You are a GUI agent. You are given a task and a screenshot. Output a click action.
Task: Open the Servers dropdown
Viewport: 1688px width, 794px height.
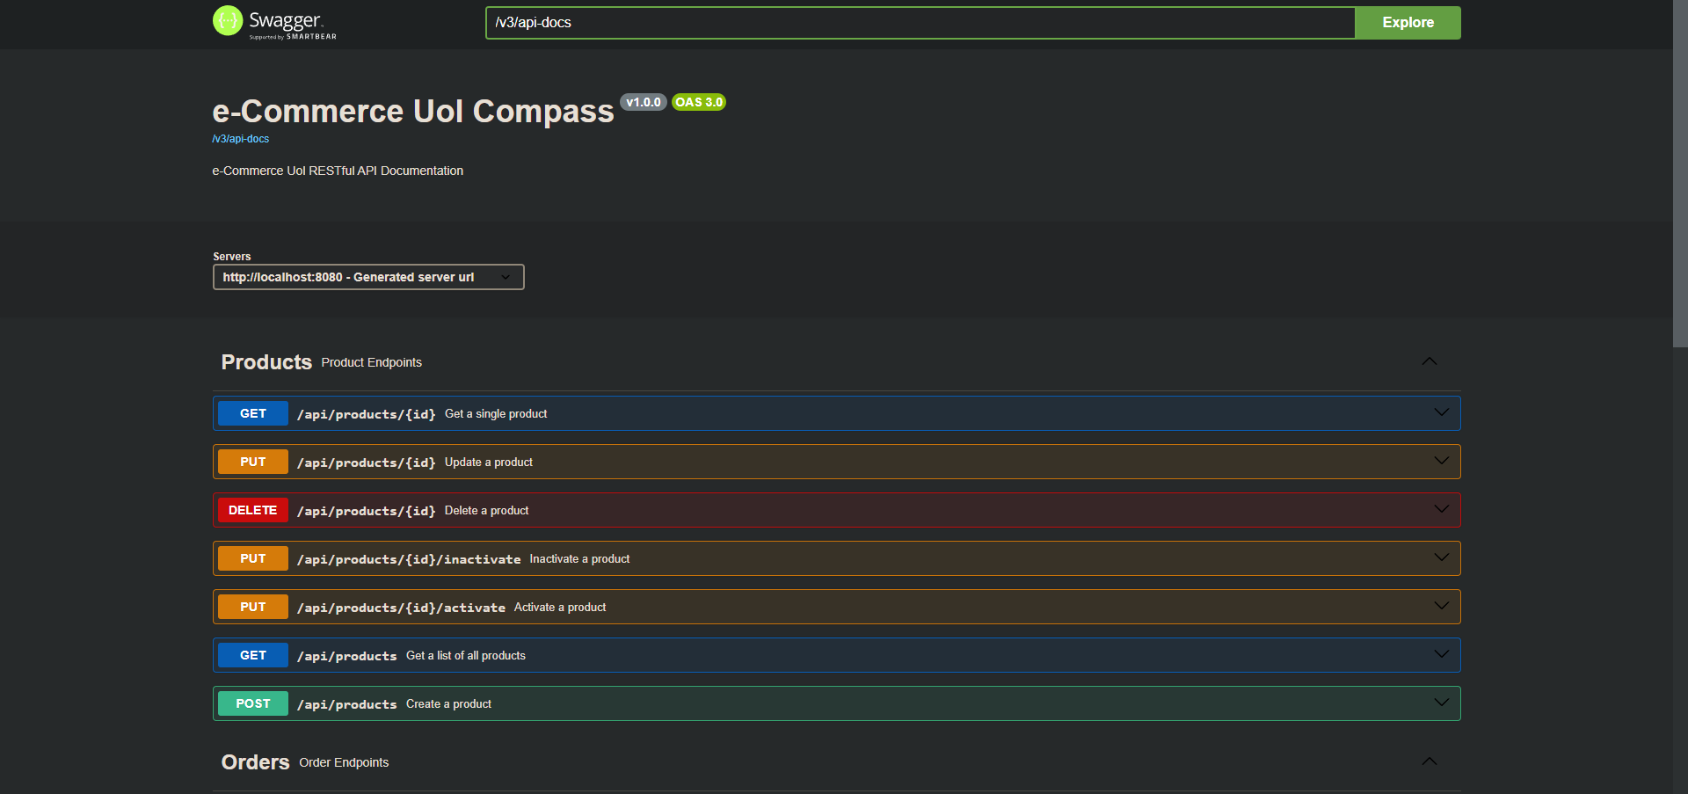368,277
